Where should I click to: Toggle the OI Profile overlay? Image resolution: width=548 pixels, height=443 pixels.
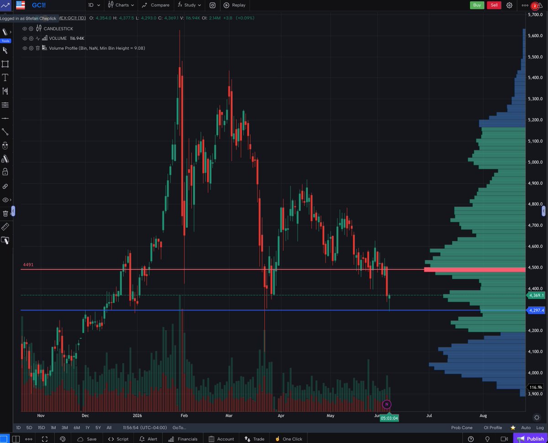coord(493,427)
